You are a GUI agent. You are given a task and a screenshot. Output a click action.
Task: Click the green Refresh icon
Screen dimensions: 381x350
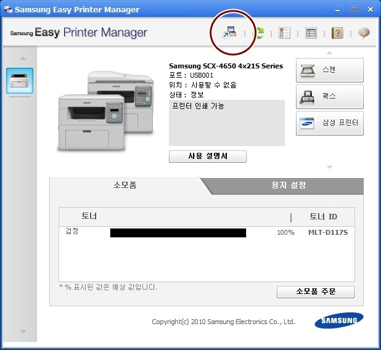(x=258, y=33)
